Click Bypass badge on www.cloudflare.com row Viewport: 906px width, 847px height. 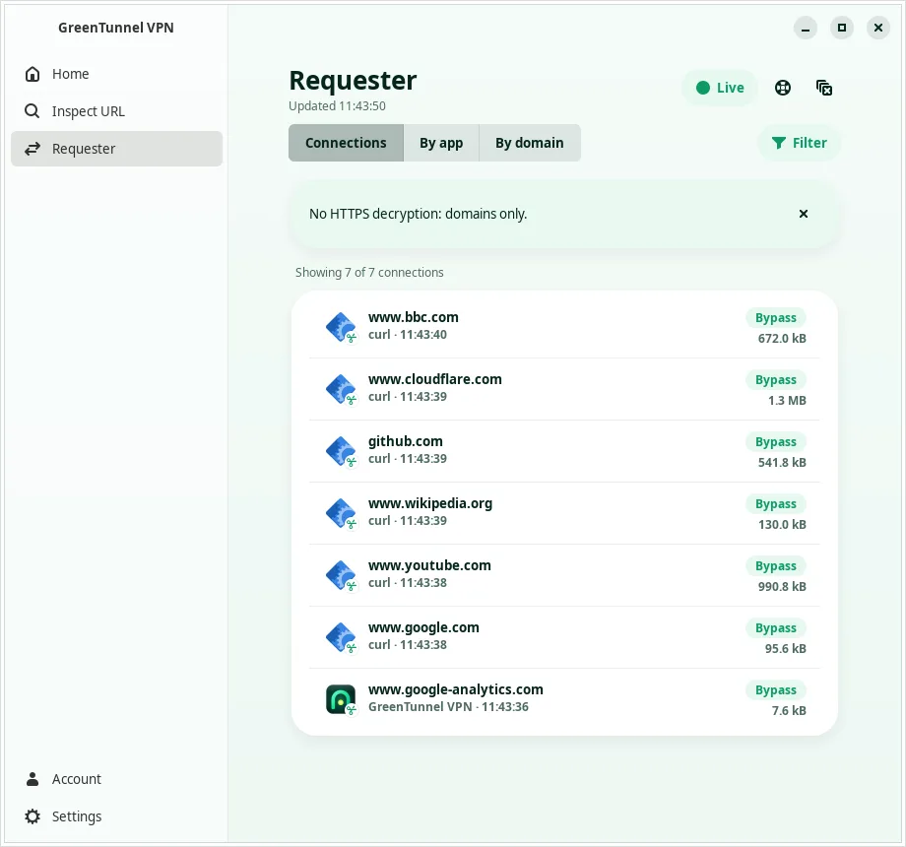click(775, 379)
